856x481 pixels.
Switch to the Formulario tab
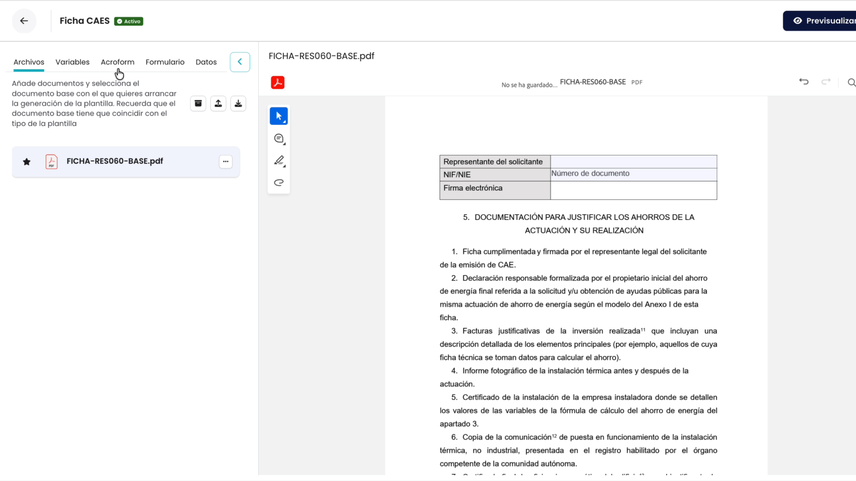(x=165, y=62)
